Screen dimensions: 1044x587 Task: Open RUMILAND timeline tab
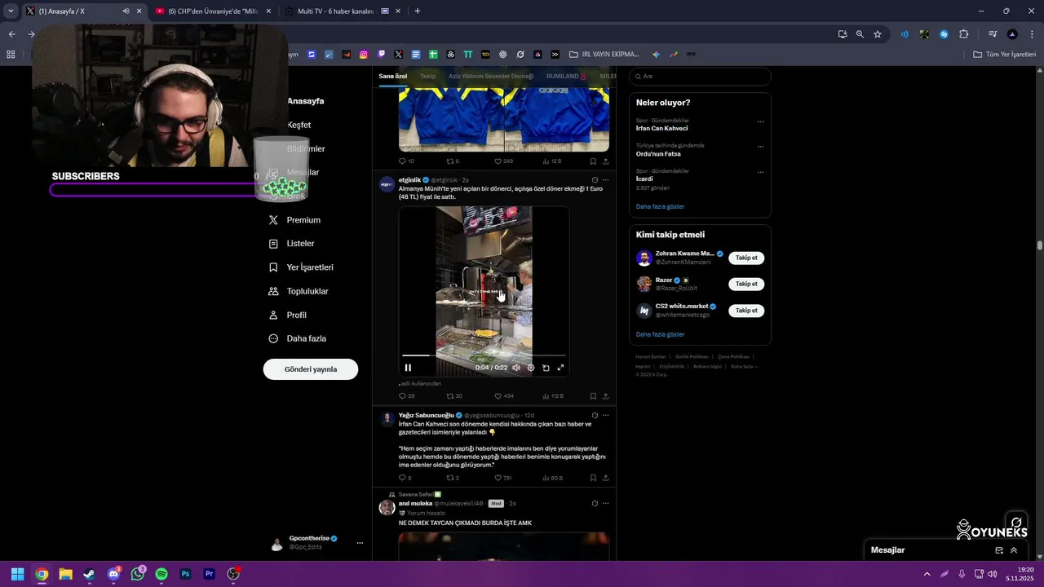566,76
